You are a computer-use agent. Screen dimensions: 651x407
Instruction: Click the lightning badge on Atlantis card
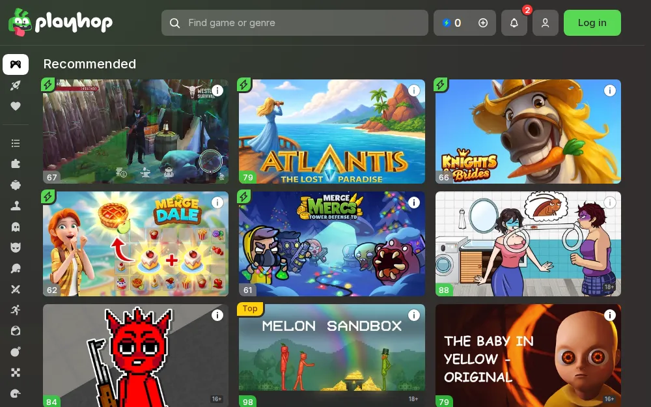243,85
